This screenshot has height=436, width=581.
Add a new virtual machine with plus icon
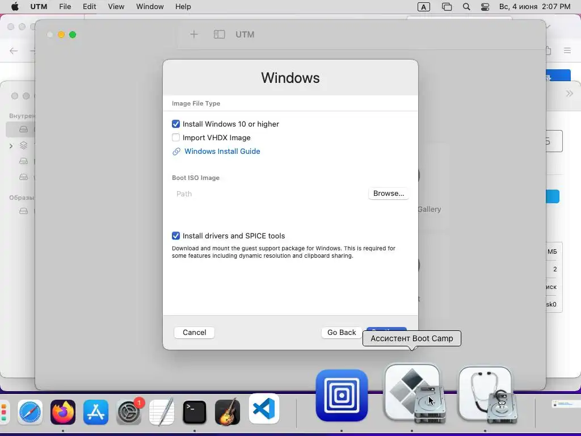(194, 35)
